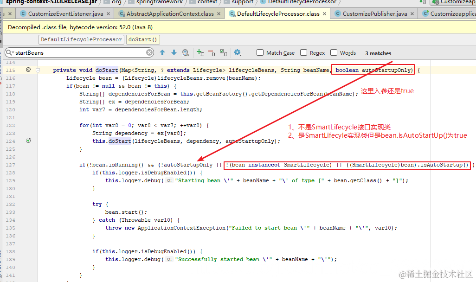Click the context package breadcrumb
This screenshot has height=282, width=476.
[x=203, y=2]
